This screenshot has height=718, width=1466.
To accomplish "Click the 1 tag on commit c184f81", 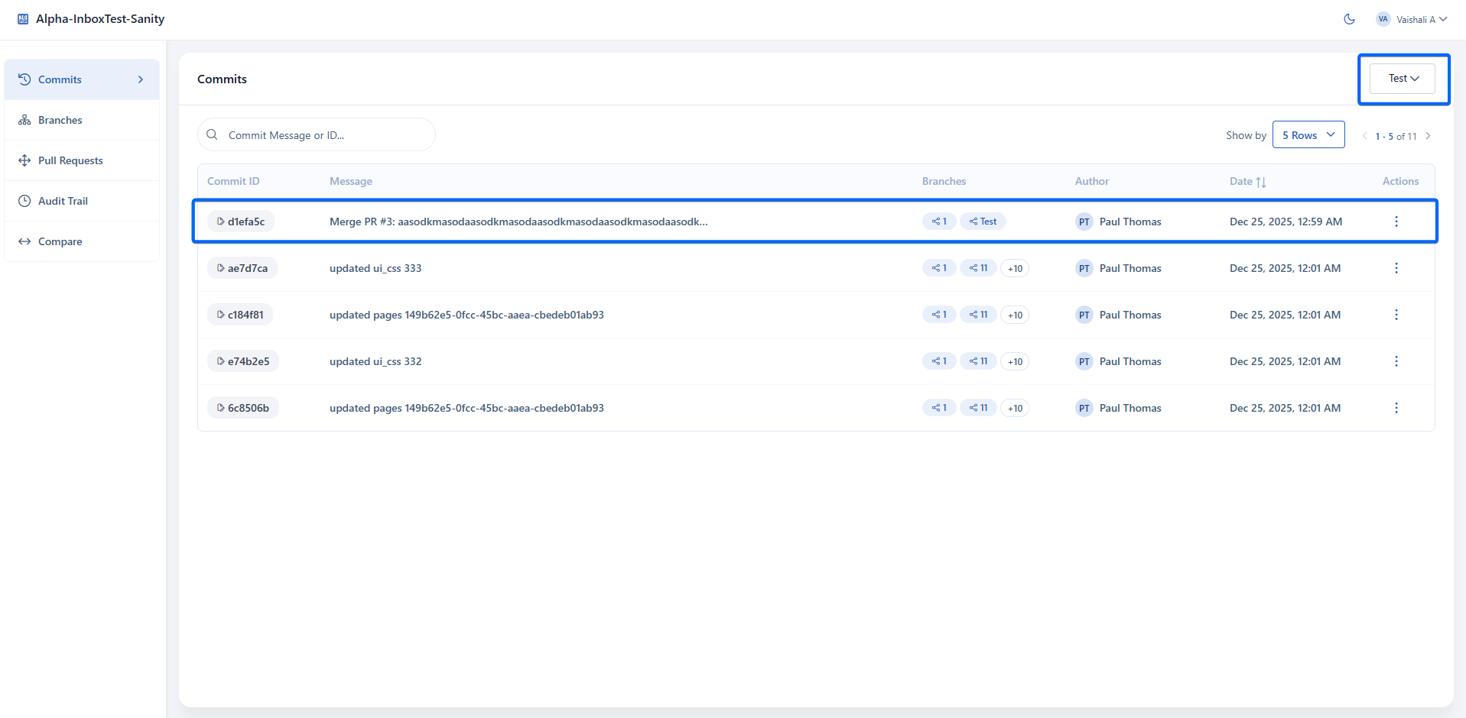I will tap(939, 315).
